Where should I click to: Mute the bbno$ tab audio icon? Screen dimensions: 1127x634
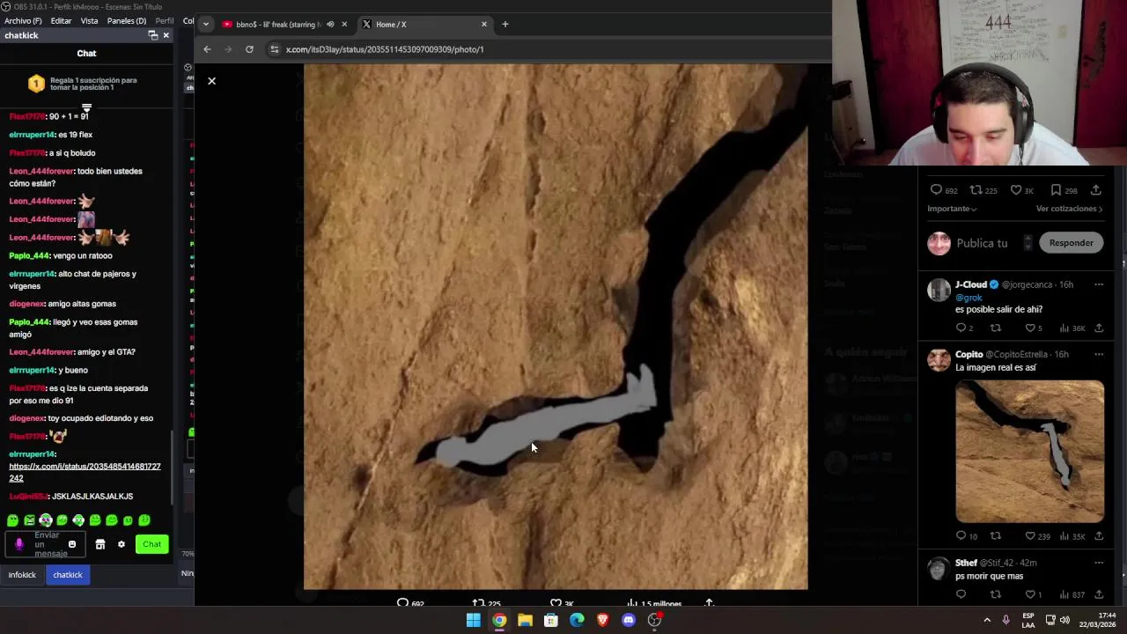[330, 25]
